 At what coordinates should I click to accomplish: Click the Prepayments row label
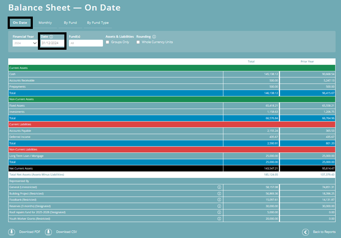coord(17,87)
